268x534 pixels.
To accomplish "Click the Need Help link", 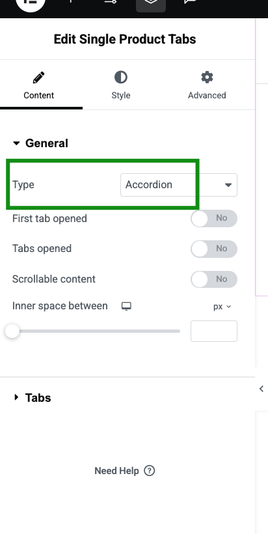I will pyautogui.click(x=116, y=471).
